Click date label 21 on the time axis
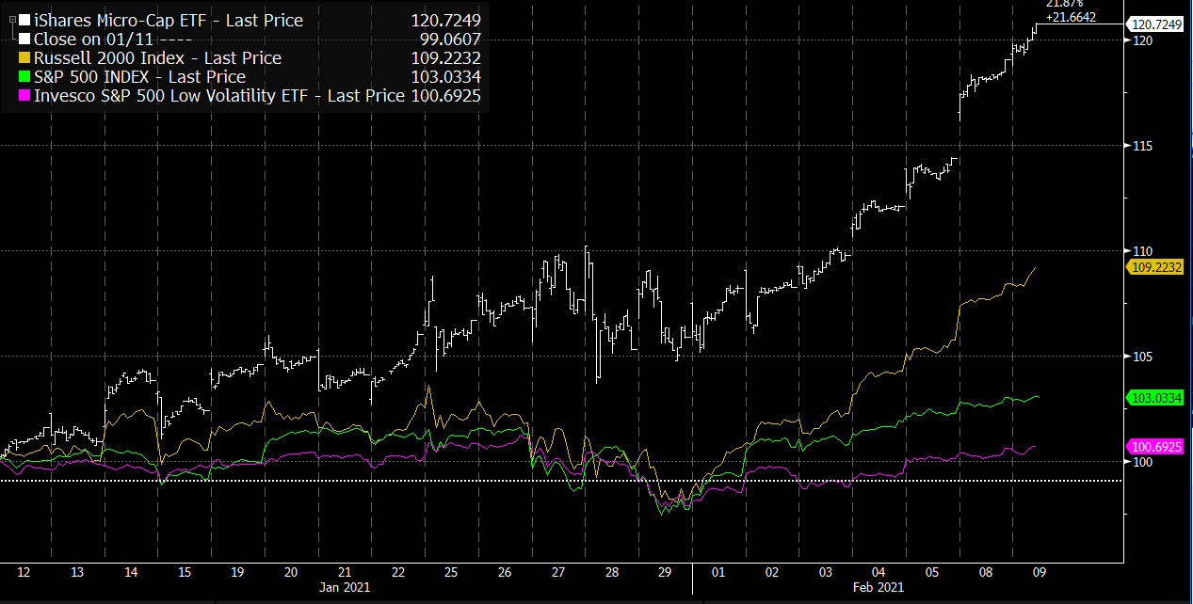1193x604 pixels. point(345,571)
